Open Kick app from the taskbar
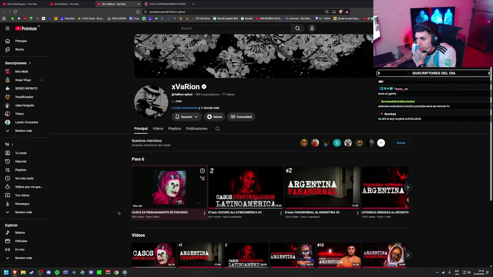This screenshot has height=277, width=493. [x=99, y=272]
